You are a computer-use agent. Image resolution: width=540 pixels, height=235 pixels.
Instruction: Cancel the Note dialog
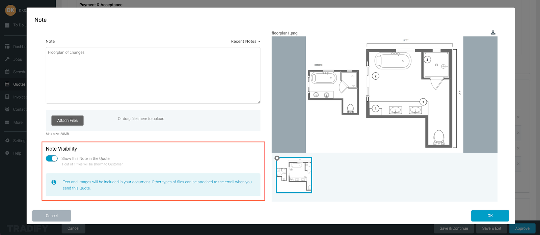(x=52, y=216)
